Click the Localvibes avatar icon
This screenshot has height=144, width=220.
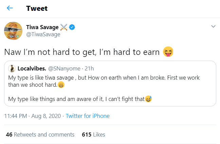pos(11,68)
